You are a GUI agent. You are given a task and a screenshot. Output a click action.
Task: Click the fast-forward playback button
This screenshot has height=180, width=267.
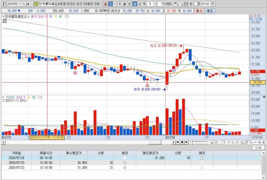(x=186, y=142)
